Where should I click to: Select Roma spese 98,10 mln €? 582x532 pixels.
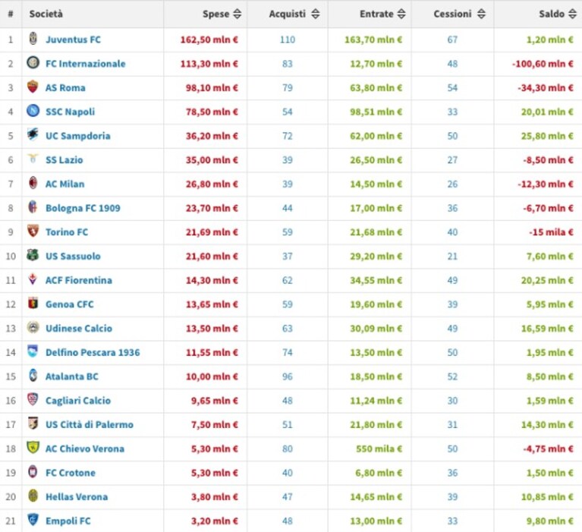pyautogui.click(x=212, y=88)
